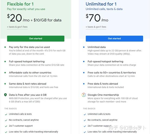This screenshot has height=134, width=150.
Task: Open Unlimited plan taxes & gov't fees link
Action: [96, 27]
